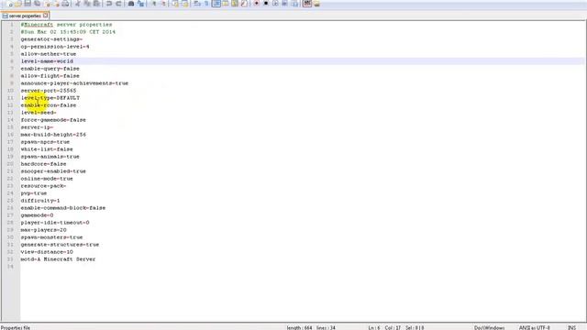This screenshot has height=330, width=587.
Task: Click the Zoom Out toolbar icon
Action: pos(163,4)
